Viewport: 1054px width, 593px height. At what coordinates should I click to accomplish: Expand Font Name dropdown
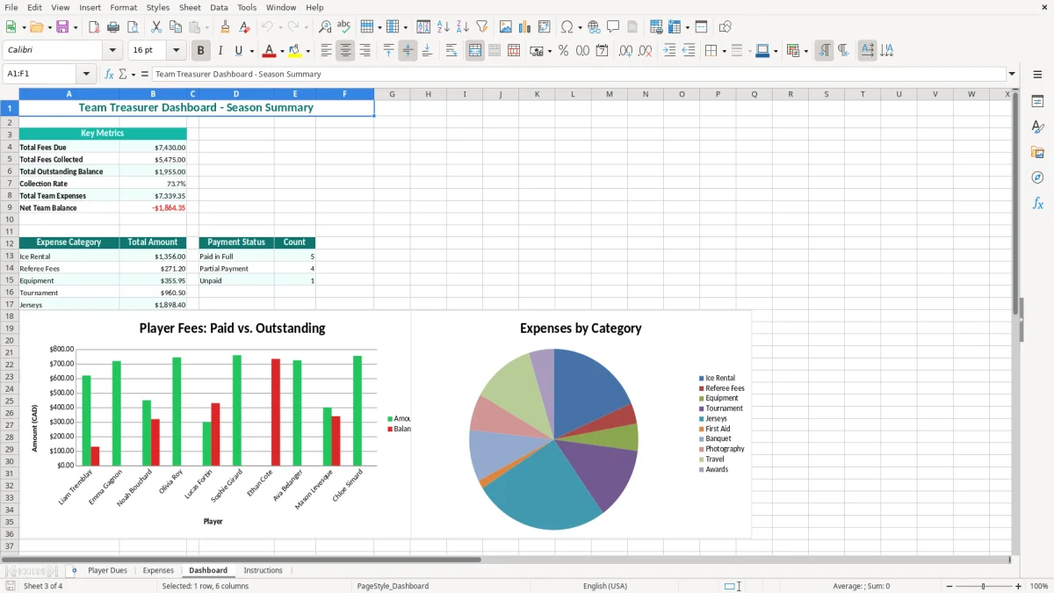[x=112, y=51]
